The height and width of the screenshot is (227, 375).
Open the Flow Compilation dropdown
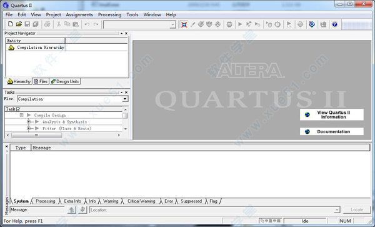[x=125, y=99]
